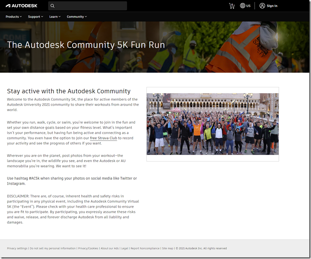This screenshot has height=259, width=311.
Task: Open the Legal footer link
Action: tap(125, 248)
